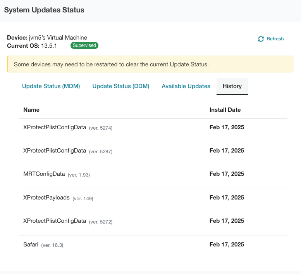Select XProtectPlistConfigData ver. 5272 row

pos(153,224)
